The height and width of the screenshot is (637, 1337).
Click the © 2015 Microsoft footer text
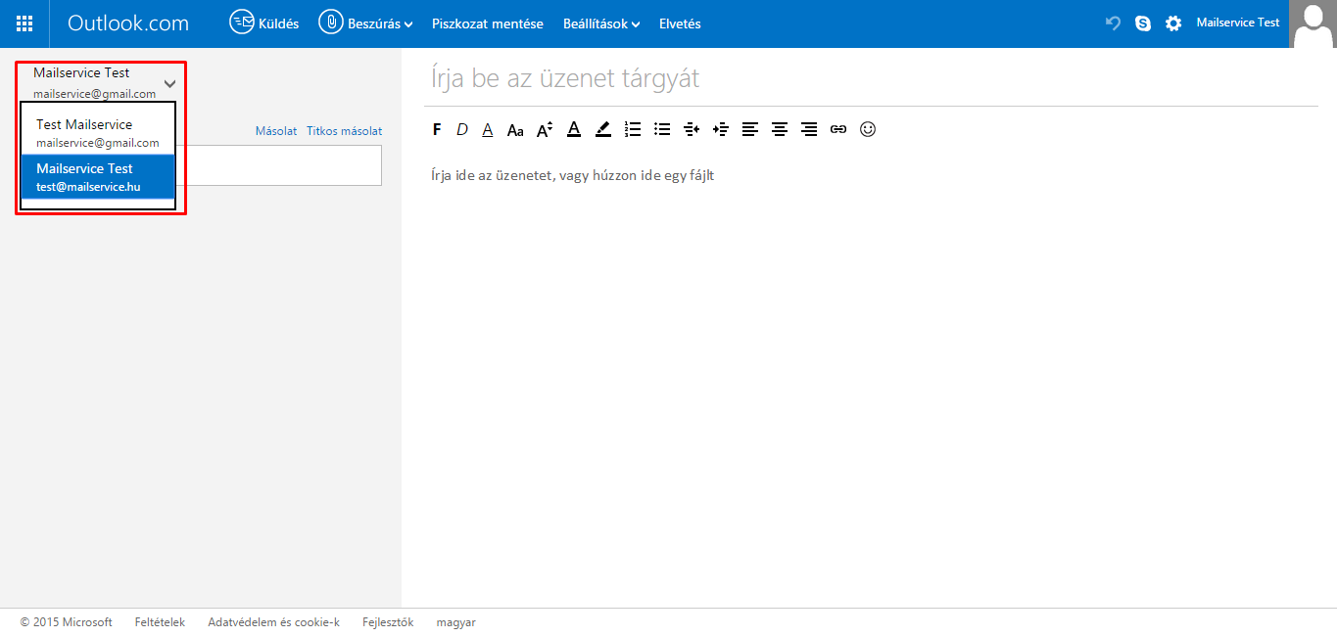click(67, 622)
